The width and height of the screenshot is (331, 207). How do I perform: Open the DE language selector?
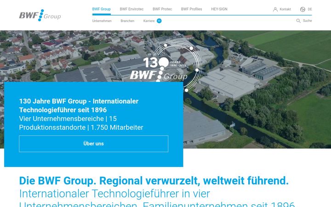[310, 9]
